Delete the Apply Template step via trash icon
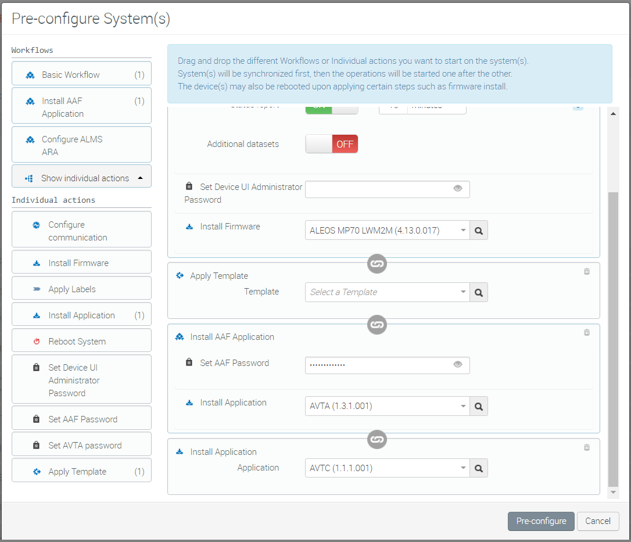The height and width of the screenshot is (542, 631). point(587,271)
